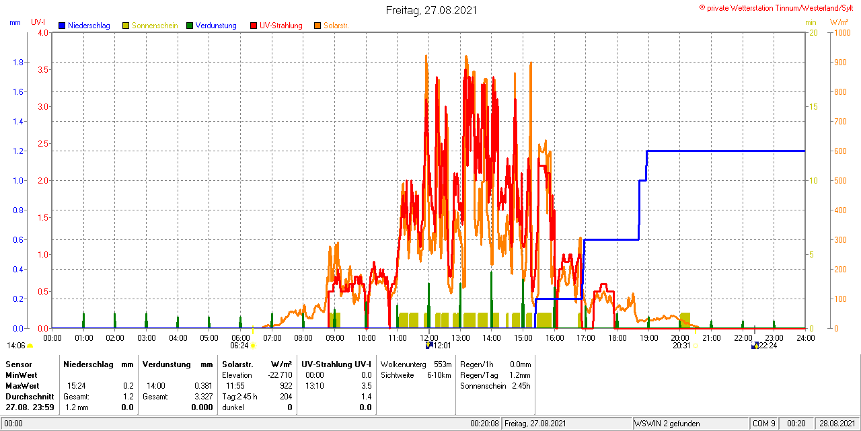Click the UV max time 13:10
Screen dimensions: 861x431
click(314, 386)
